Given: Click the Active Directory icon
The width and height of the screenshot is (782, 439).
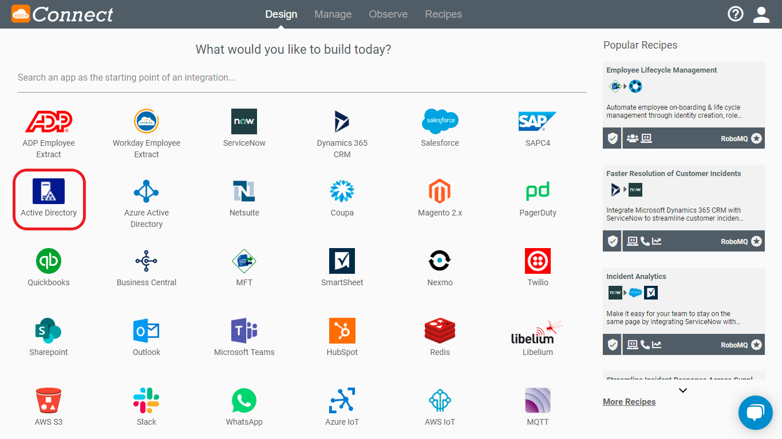Looking at the screenshot, I should click(x=49, y=191).
